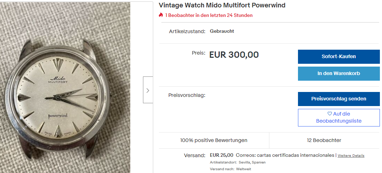Select the EUR 300,00 price text
The image size is (382, 173).
click(x=234, y=55)
